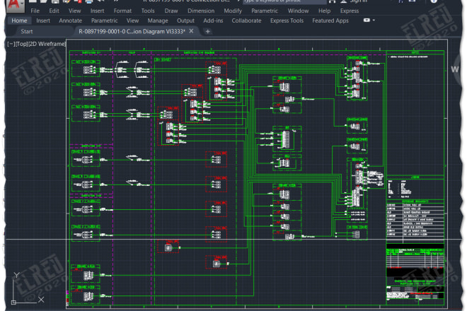The height and width of the screenshot is (311, 467).
Task: Open the File menu
Action: (35, 11)
